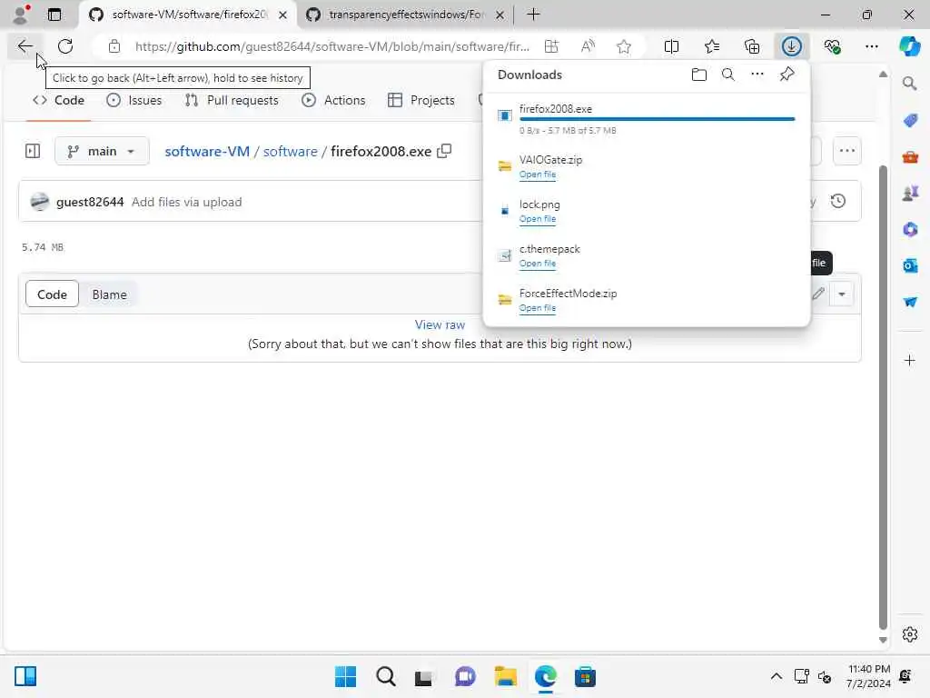Open software-VM breadcrumb link

tap(207, 152)
